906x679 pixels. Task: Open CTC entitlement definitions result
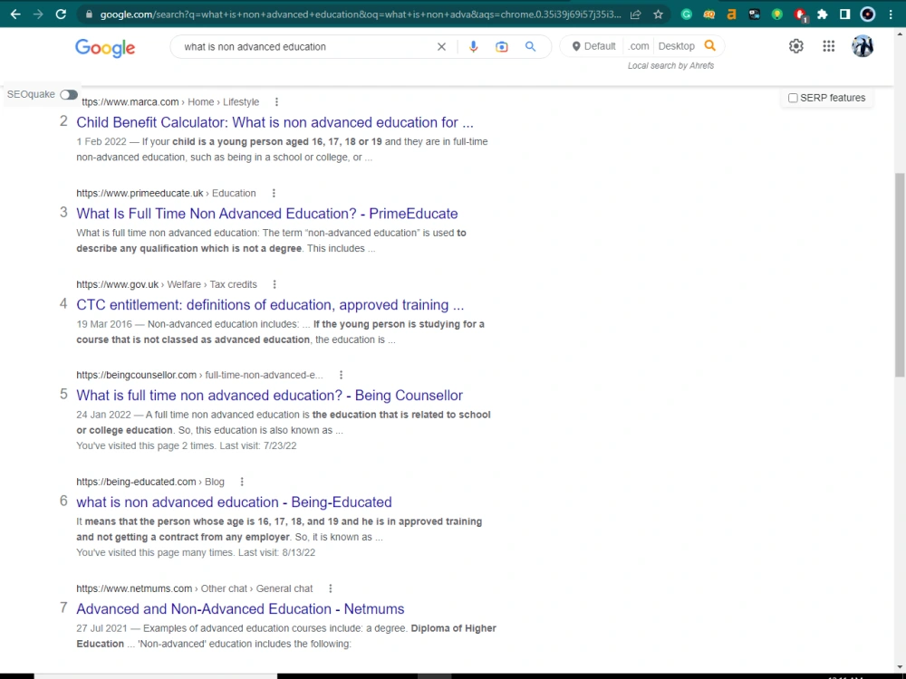[x=270, y=305]
